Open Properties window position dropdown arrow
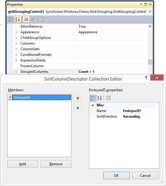This screenshot has height=186, width=166. (141, 4)
